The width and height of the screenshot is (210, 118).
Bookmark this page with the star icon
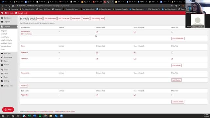point(172,6)
